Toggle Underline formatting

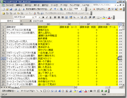tap(51, 17)
